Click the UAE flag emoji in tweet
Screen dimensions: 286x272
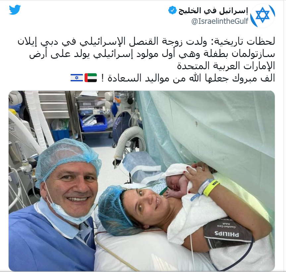(x=91, y=78)
